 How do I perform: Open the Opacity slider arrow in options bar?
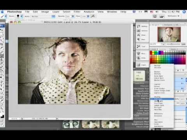(73, 16)
